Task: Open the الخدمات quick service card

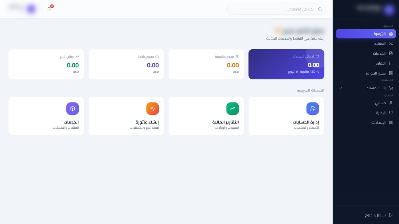Action: (46, 116)
